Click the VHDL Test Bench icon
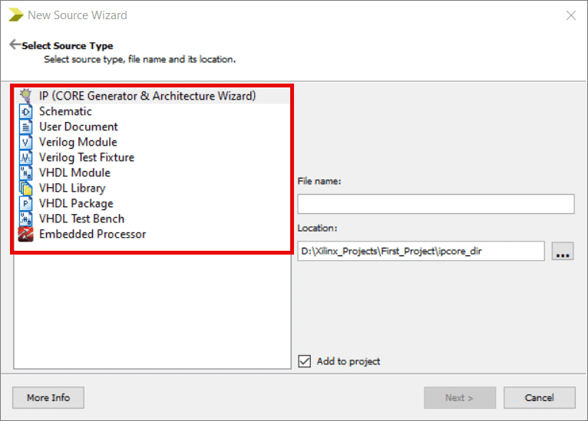 (25, 219)
